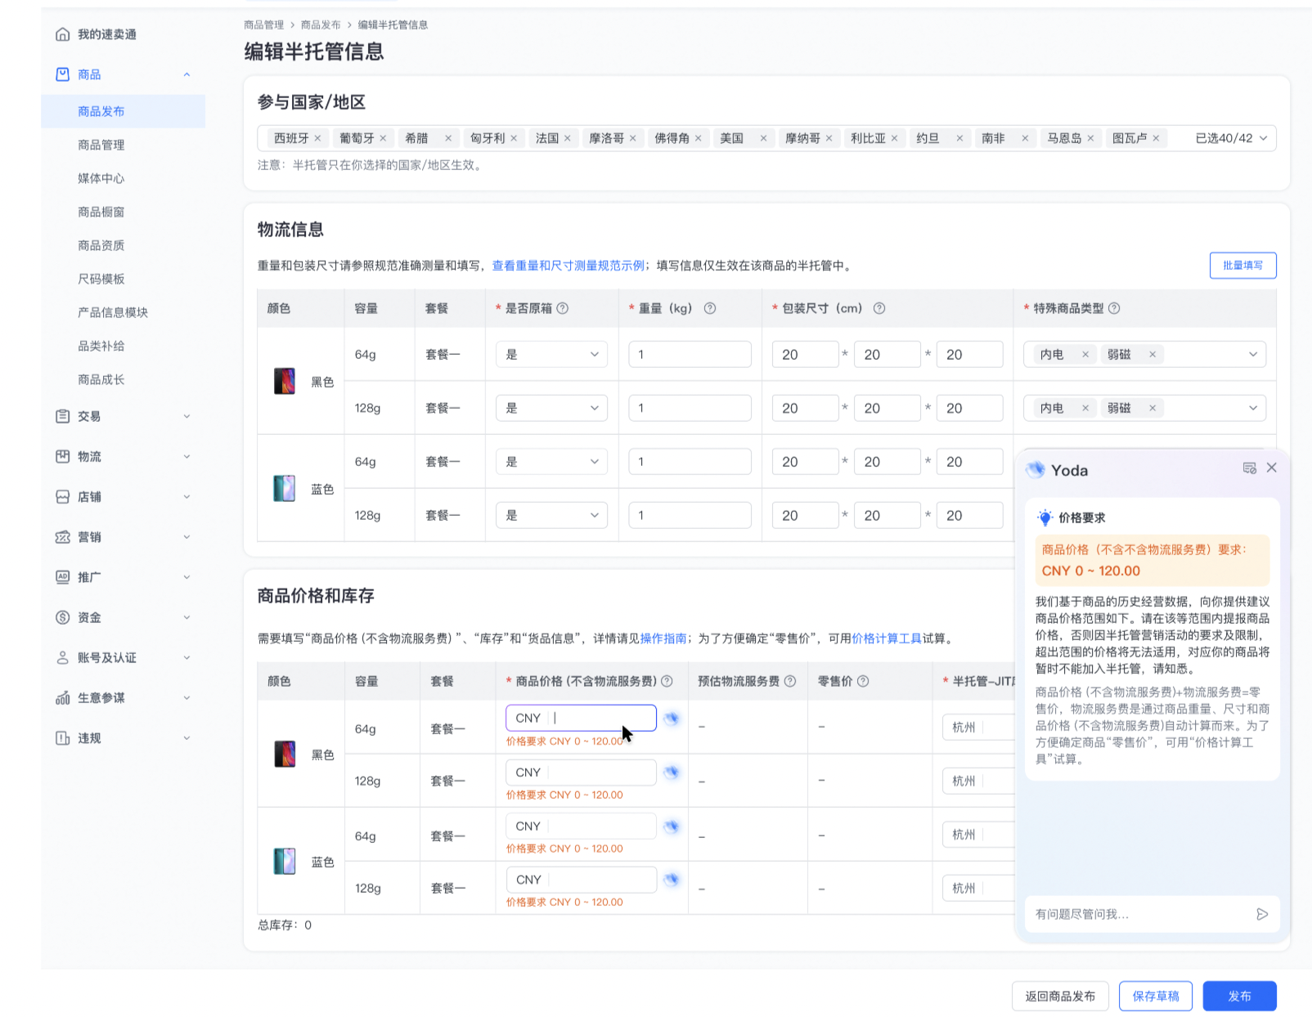Remove 西班牙 from selected countries
1312x1017 pixels.
[x=317, y=138]
